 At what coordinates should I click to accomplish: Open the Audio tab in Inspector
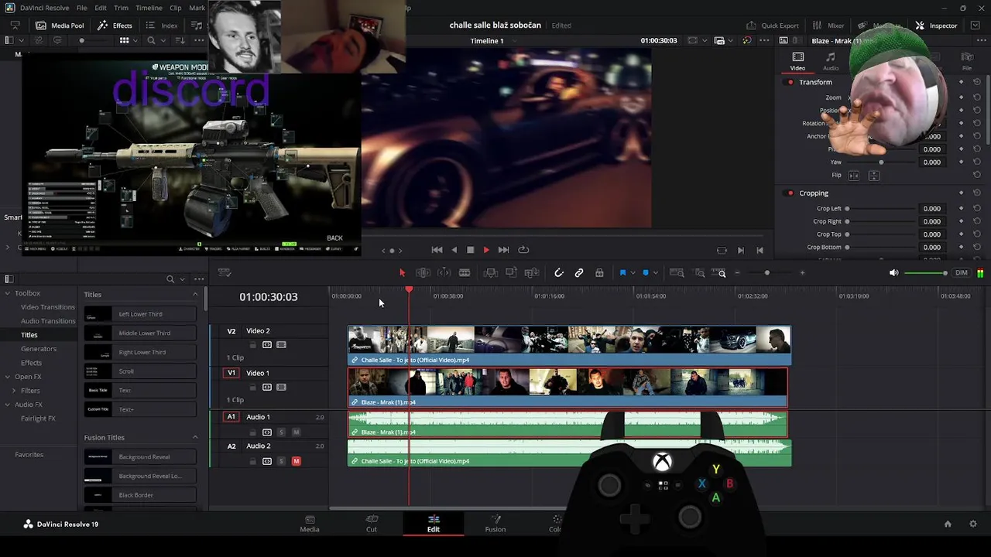point(830,61)
